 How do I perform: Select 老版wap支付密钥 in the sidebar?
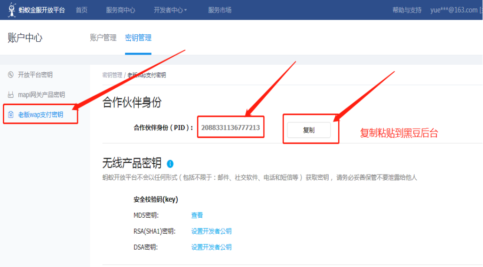(40, 114)
